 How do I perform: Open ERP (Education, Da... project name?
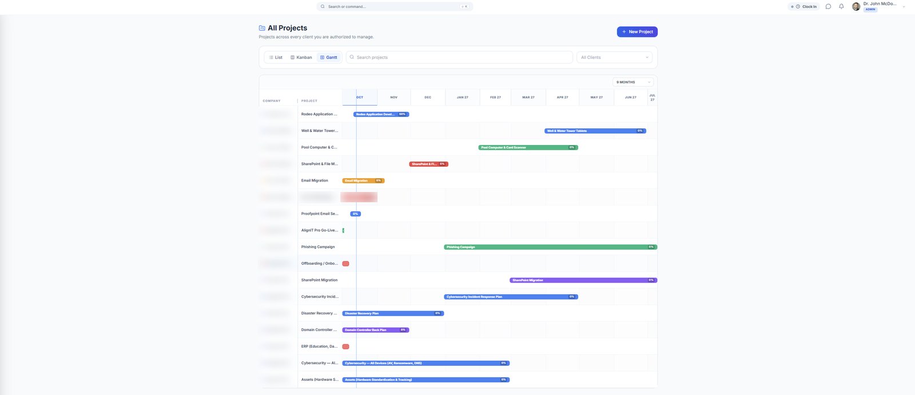(x=319, y=346)
